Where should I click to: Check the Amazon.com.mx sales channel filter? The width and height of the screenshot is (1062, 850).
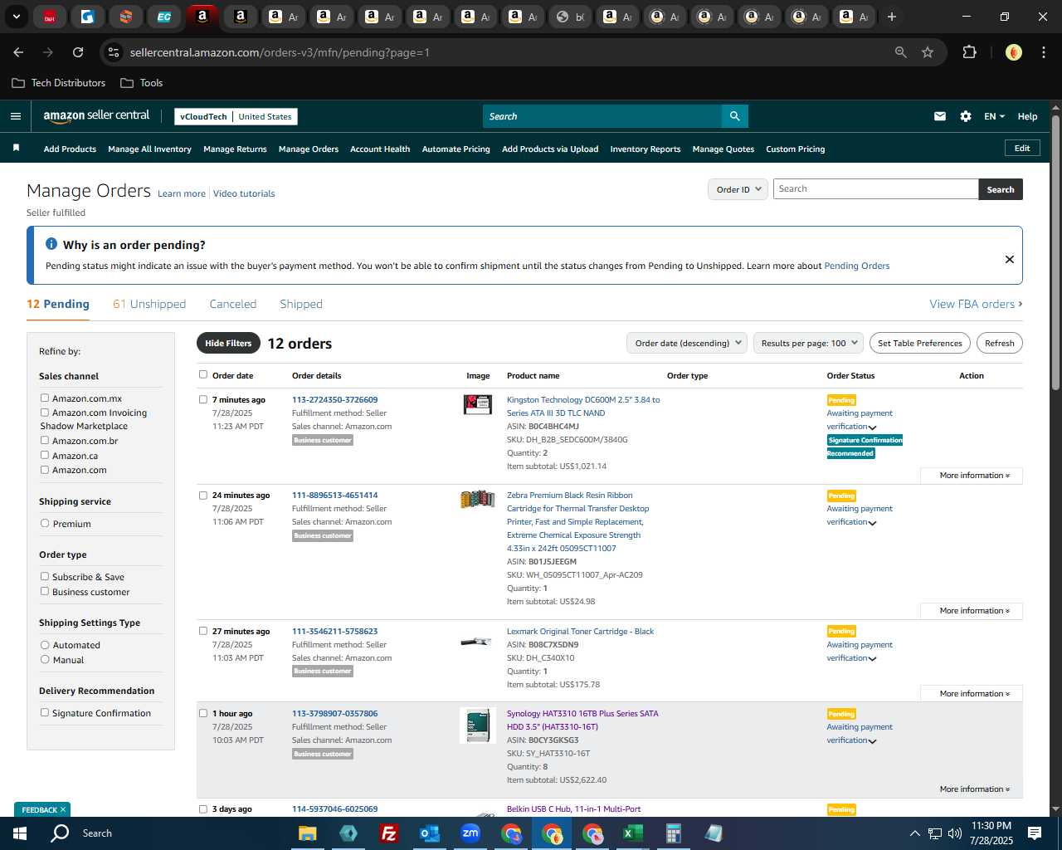click(x=45, y=398)
